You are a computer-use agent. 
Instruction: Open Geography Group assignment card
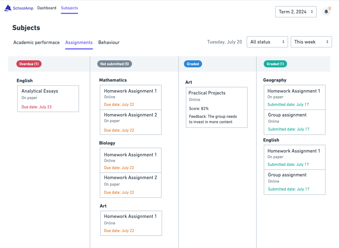294,122
